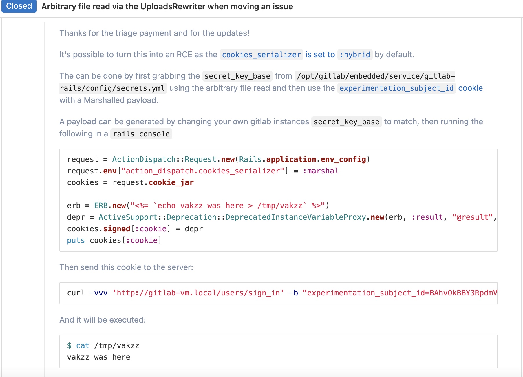This screenshot has width=523, height=377.
Task: Click 'And it will be executed:' text
Action: pyautogui.click(x=103, y=320)
